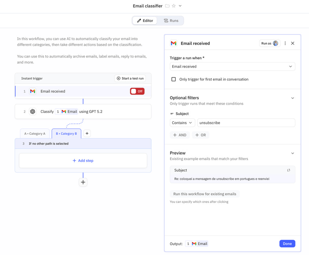
Task: Click the Output Email variable chip
Action: pyautogui.click(x=197, y=244)
